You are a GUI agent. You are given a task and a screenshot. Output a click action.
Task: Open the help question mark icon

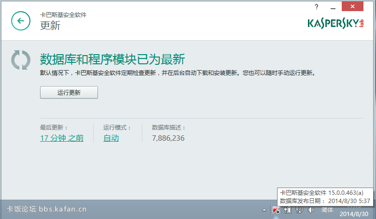(317, 7)
